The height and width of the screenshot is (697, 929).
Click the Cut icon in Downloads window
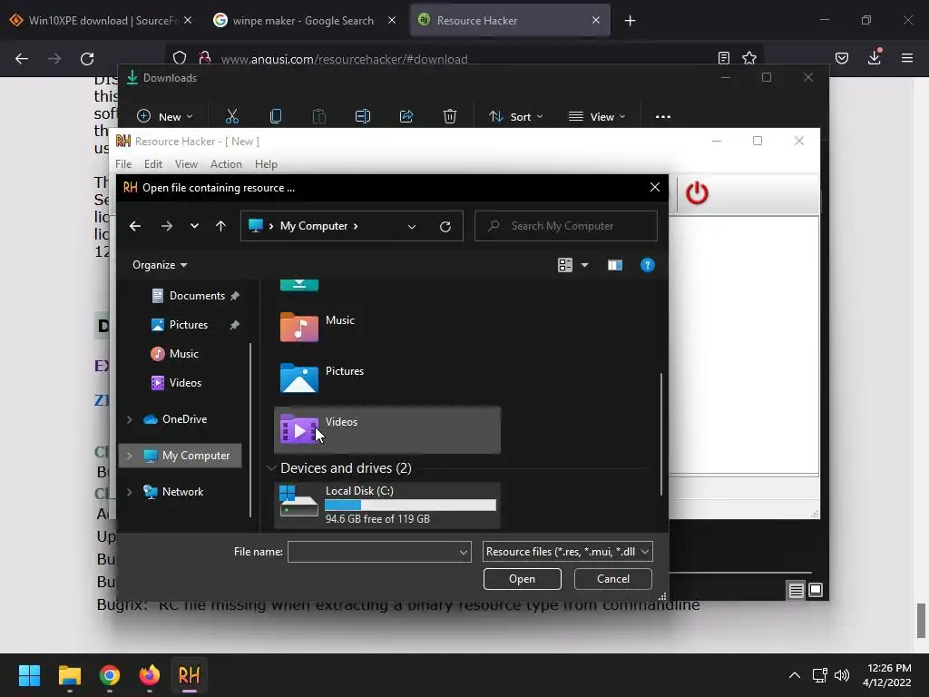point(232,117)
